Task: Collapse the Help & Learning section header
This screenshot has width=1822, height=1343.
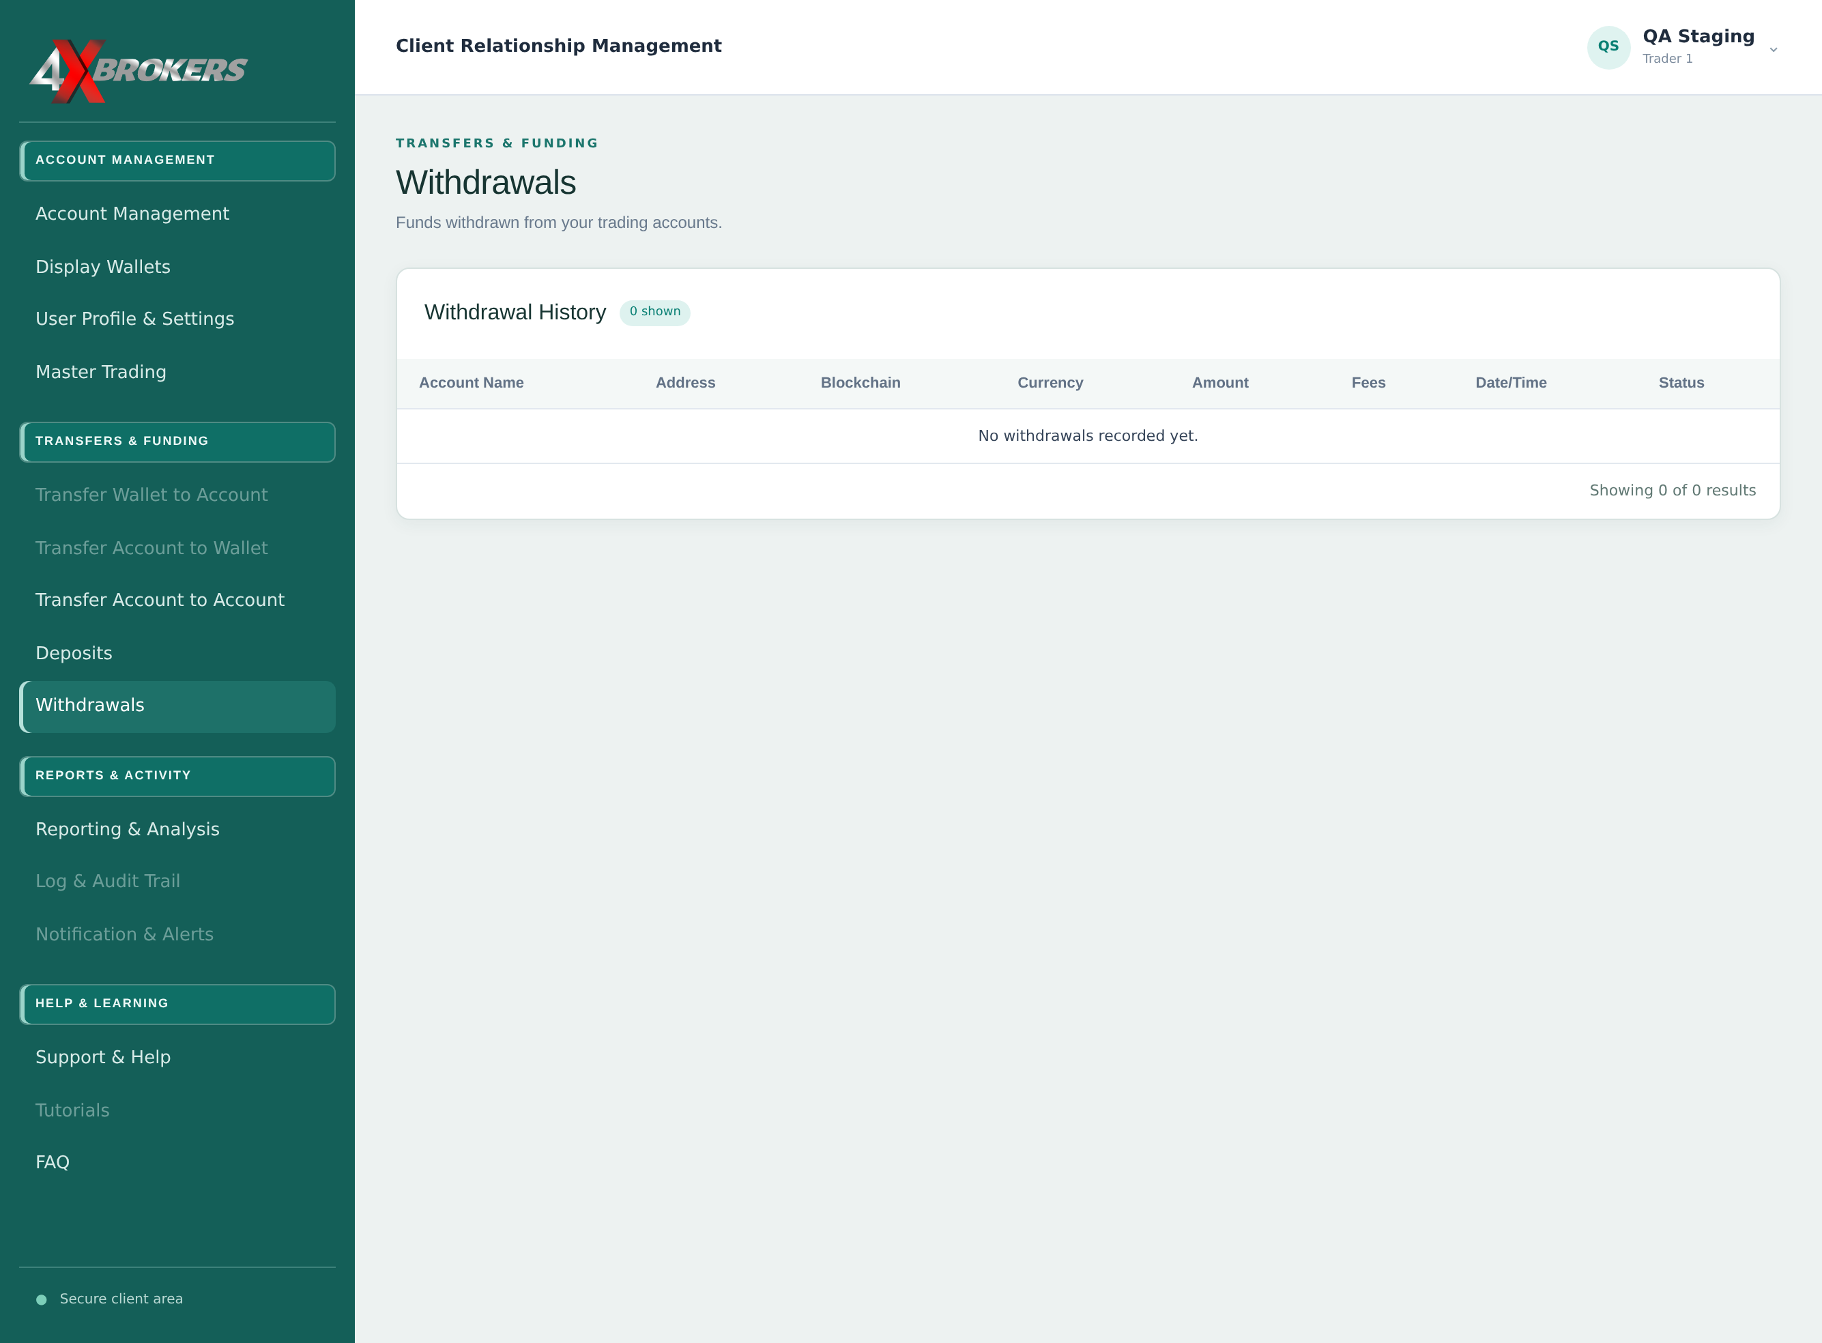Action: pyautogui.click(x=177, y=1004)
